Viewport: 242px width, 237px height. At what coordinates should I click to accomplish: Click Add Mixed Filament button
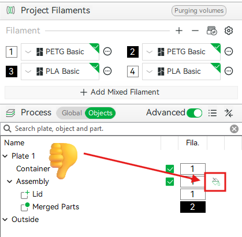[x=121, y=92]
